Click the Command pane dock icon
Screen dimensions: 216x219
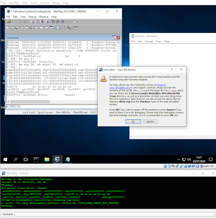click(114, 38)
